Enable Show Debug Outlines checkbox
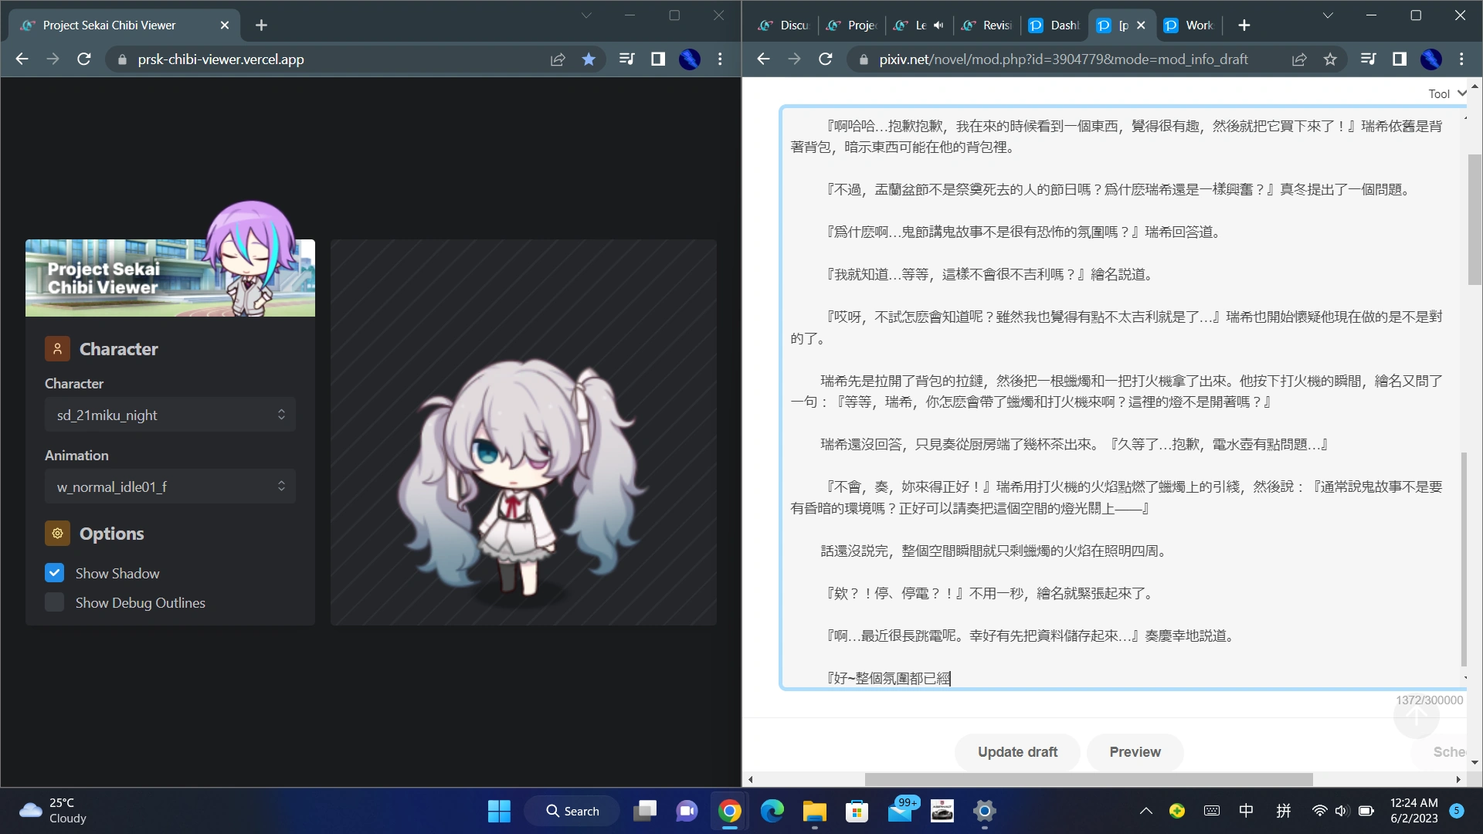The height and width of the screenshot is (834, 1483). 55,602
